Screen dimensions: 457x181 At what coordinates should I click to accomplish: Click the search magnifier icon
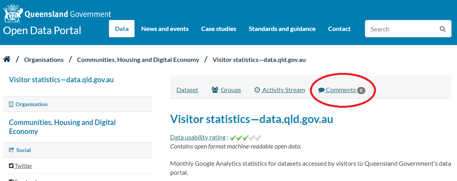(442, 29)
